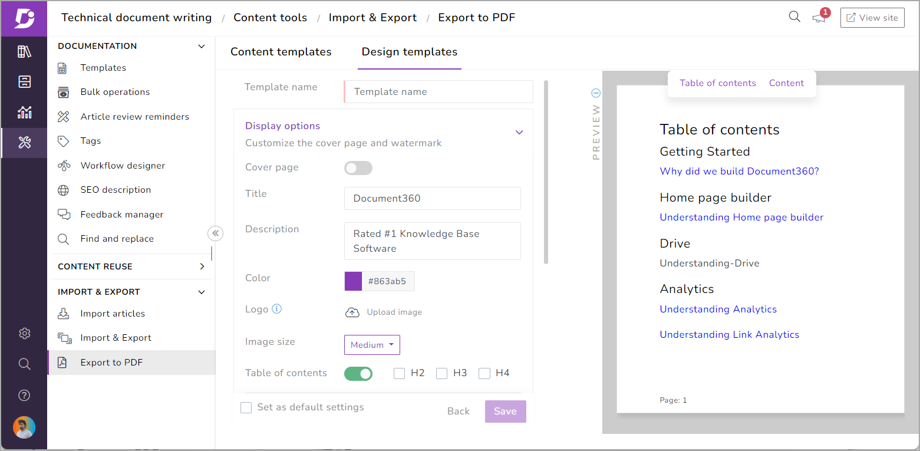Click the Save button
Screen dimensions: 920x451
[x=505, y=412]
